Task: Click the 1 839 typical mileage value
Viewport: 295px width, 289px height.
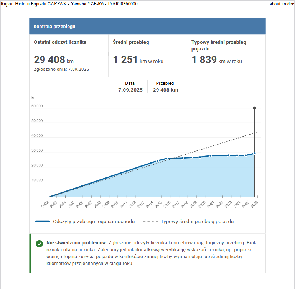Action: click(204, 60)
